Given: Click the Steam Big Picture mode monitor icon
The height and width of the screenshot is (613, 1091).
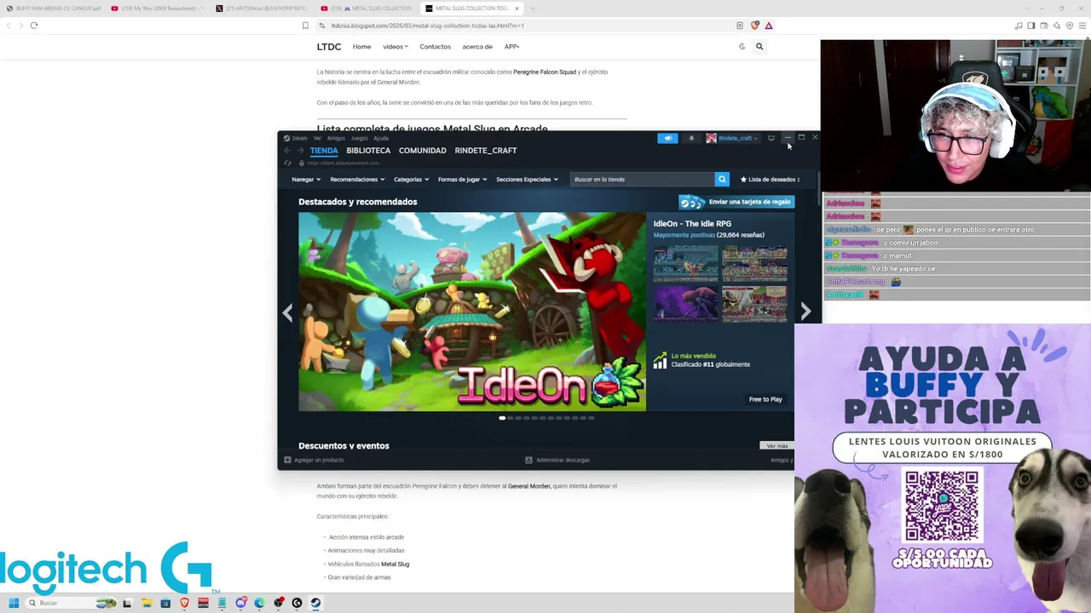Looking at the screenshot, I should click(771, 138).
